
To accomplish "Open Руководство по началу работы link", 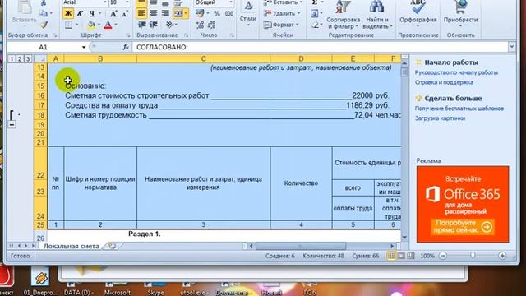I will [456, 72].
